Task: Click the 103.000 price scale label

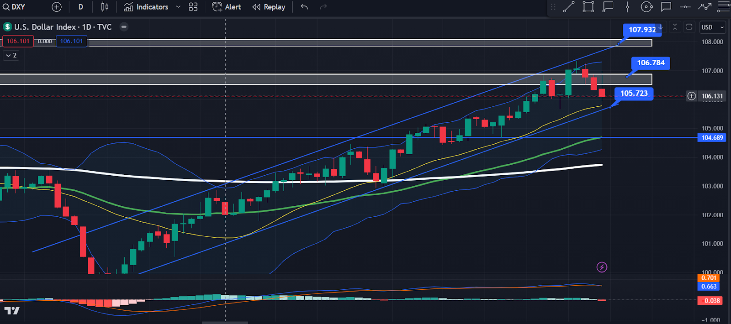Action: point(712,186)
